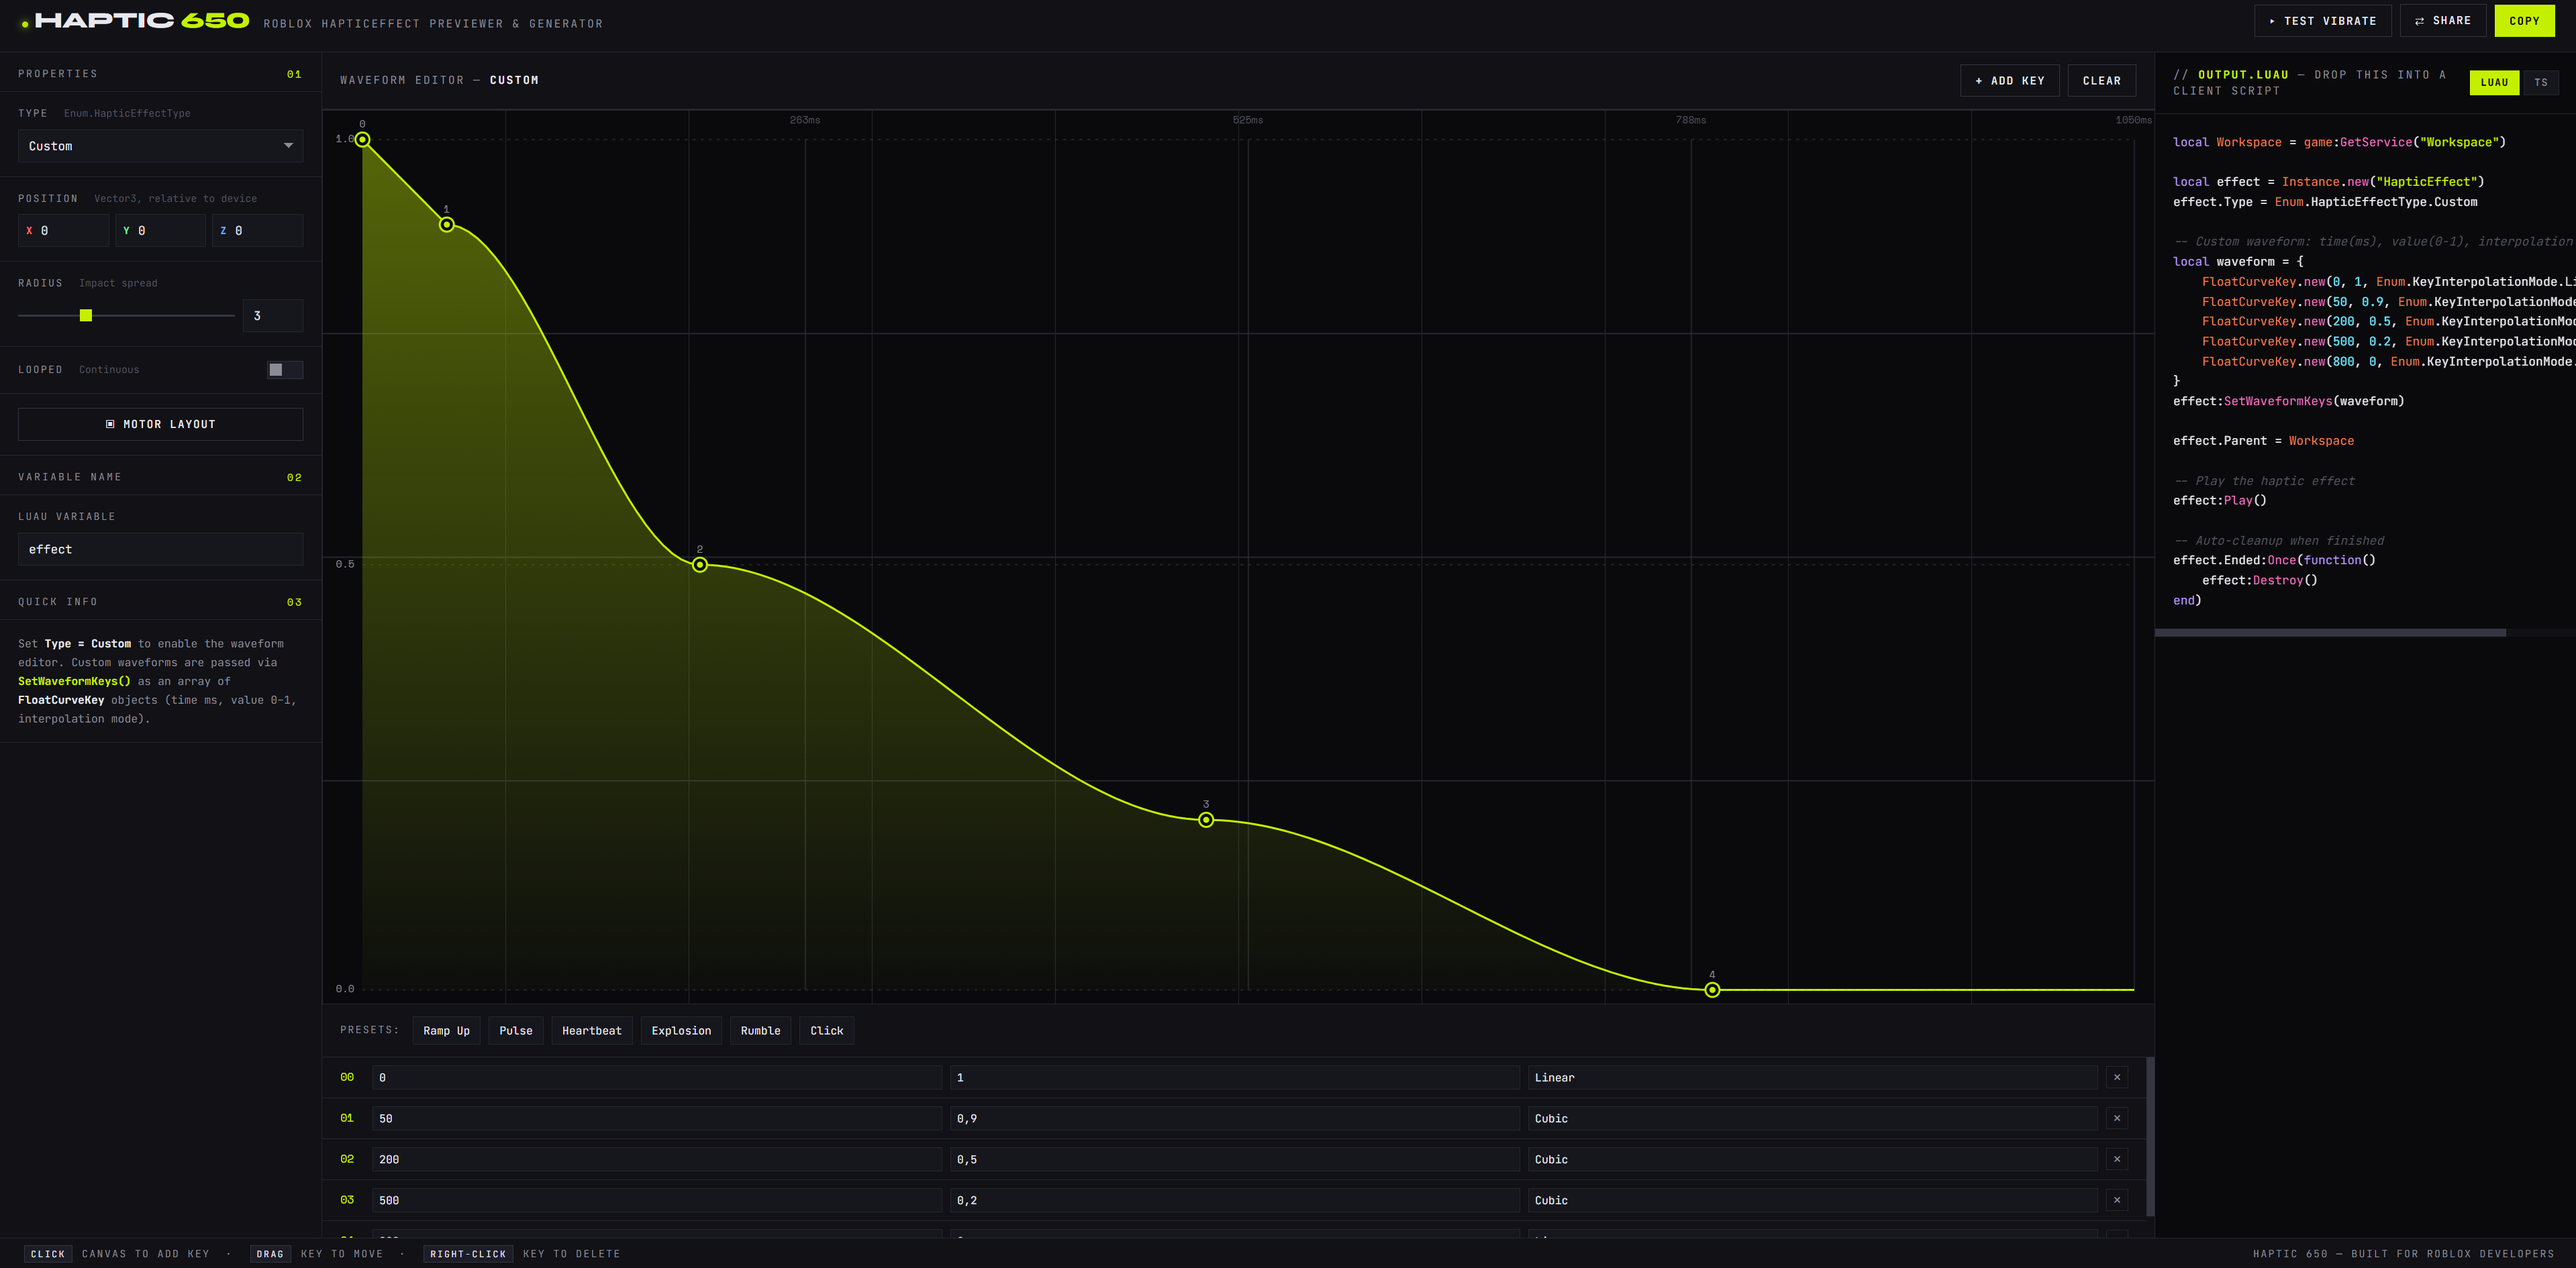2576x1268 pixels.
Task: Click the Share button
Action: [x=2443, y=21]
